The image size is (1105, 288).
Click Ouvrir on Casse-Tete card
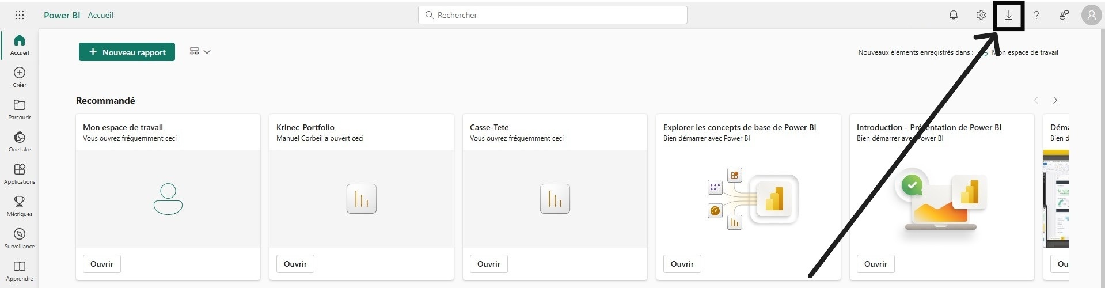click(x=489, y=264)
